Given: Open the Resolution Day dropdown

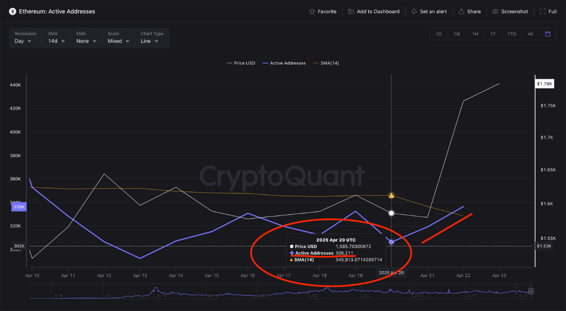Looking at the screenshot, I should [23, 41].
